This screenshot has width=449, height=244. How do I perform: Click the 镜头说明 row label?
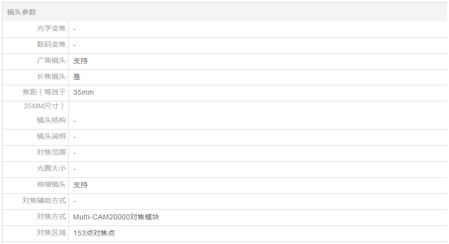tap(51, 137)
